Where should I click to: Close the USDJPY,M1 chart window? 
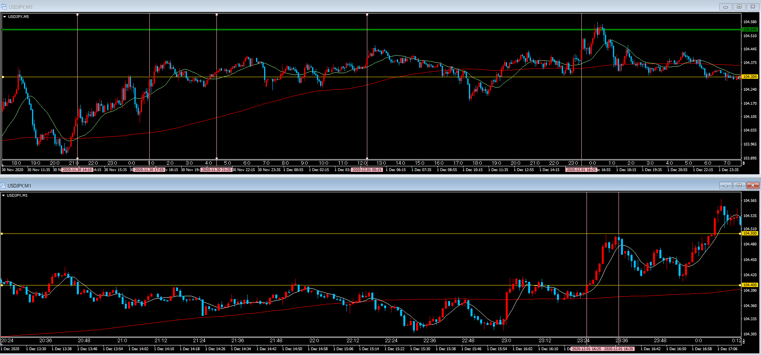pos(753,185)
